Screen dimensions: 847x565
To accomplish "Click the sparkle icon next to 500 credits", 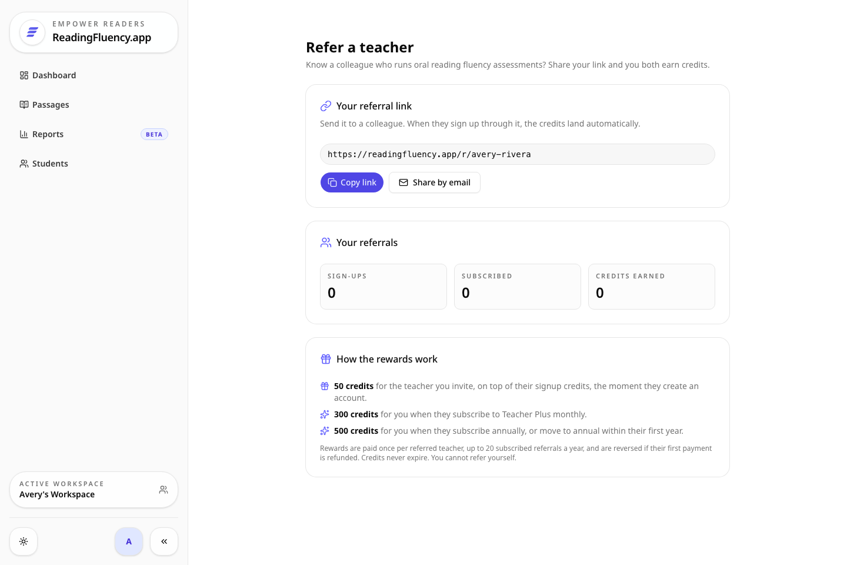I will 325,431.
